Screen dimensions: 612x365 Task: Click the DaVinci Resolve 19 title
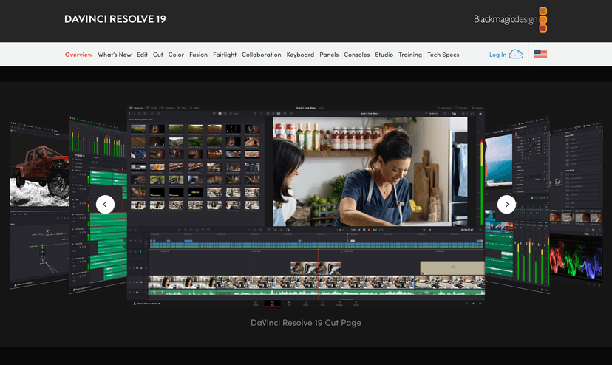115,19
